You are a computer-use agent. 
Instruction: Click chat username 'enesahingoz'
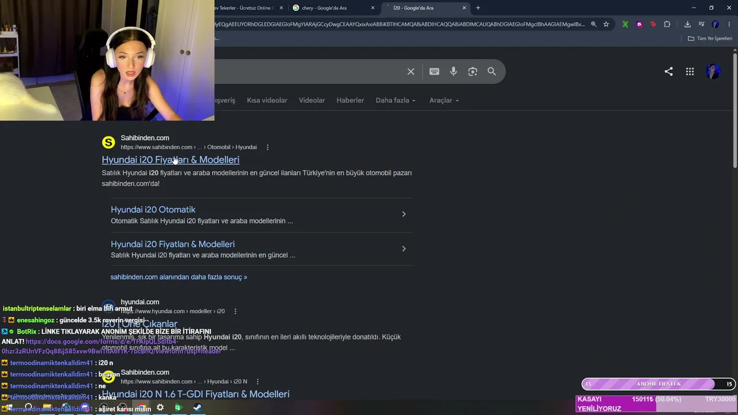tap(36, 320)
